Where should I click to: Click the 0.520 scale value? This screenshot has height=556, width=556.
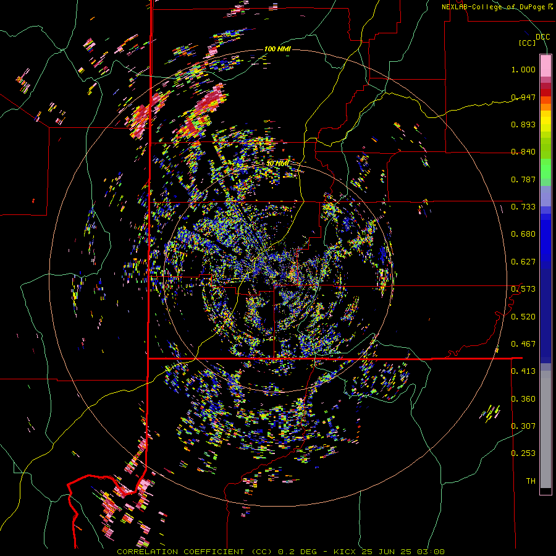[x=523, y=316]
